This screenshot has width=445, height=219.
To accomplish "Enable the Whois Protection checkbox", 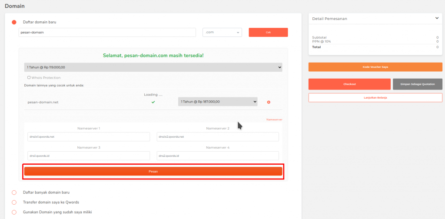I will pos(29,78).
